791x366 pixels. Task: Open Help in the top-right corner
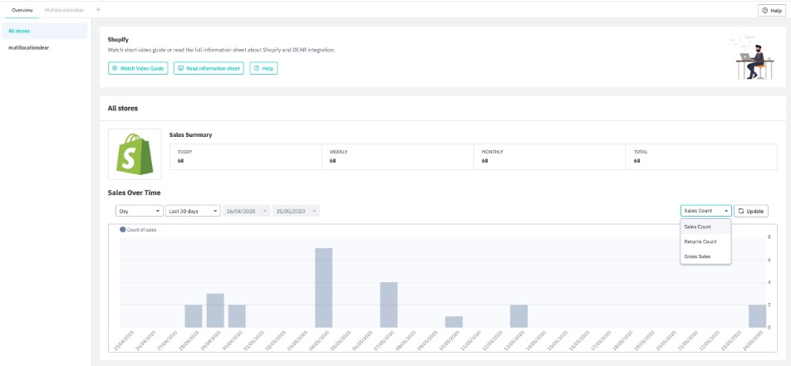770,10
